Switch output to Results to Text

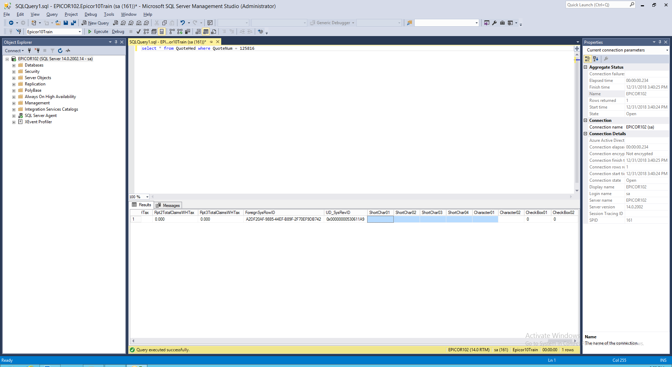click(x=198, y=32)
